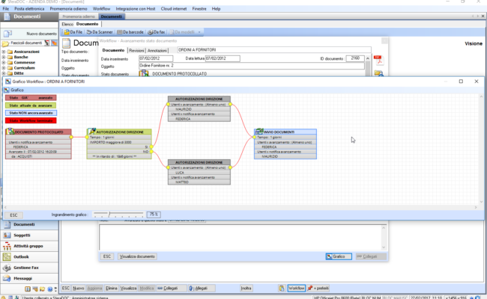The image size is (487, 299).
Task: Open Gestione Fax in the sidebar
Action: tap(29, 268)
